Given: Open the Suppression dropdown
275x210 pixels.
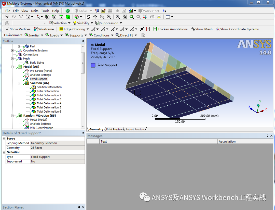Looking at the screenshot, I should tap(109, 23).
